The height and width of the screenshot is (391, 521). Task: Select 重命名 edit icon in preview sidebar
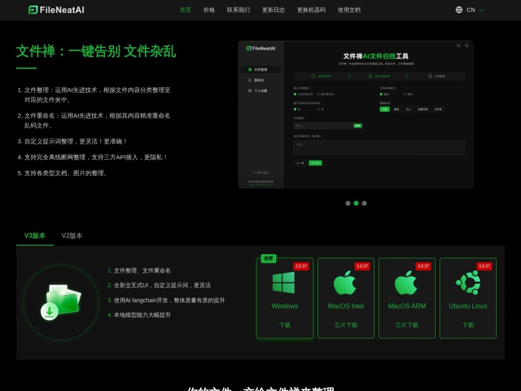point(250,80)
